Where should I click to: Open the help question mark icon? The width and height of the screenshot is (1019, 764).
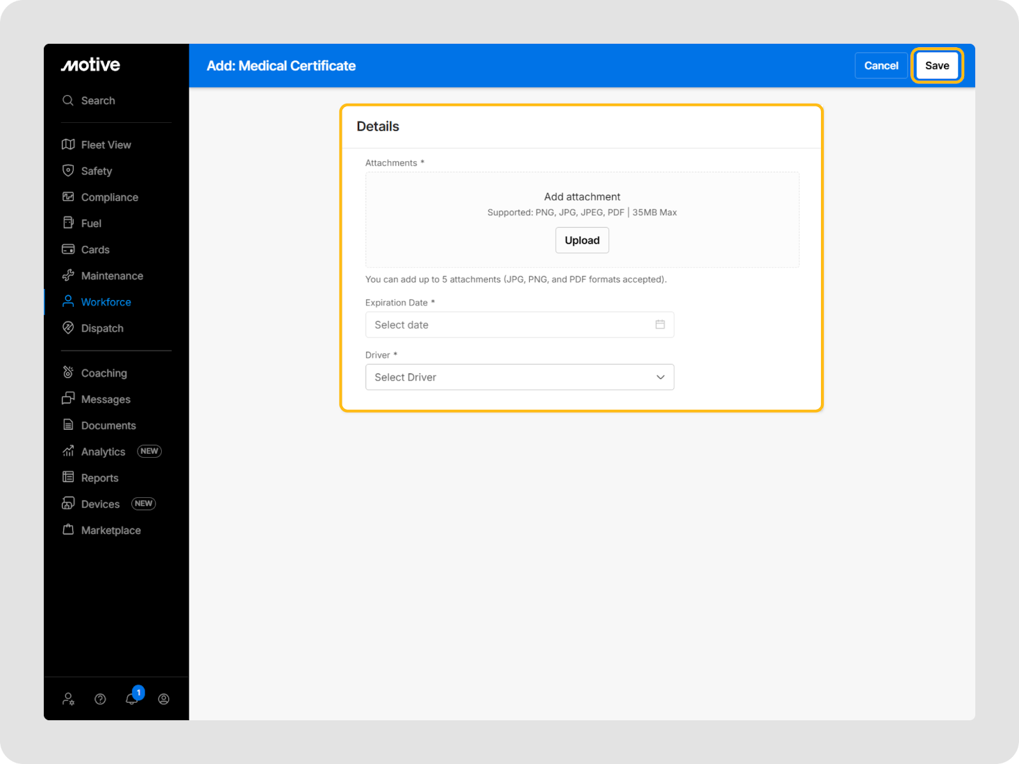click(x=100, y=699)
